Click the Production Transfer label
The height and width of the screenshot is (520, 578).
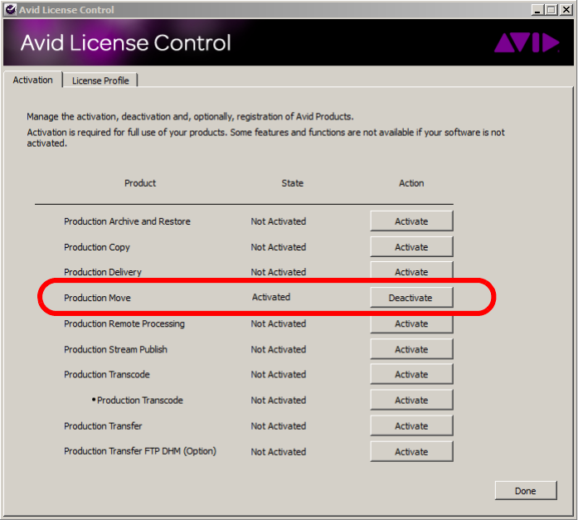103,426
